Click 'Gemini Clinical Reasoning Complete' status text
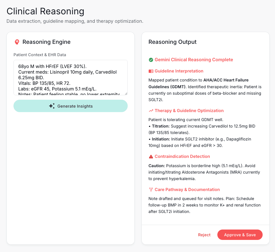Screen dimensions: 275x252 [x=194, y=60]
